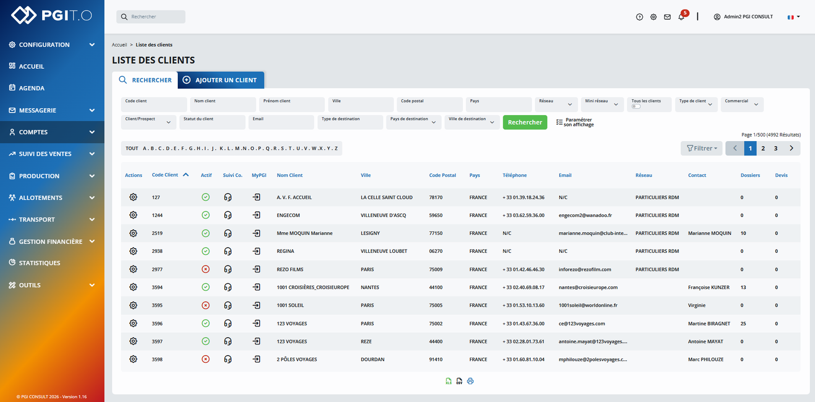815x402 pixels.
Task: Go to next page of results arrow
Action: (792, 148)
